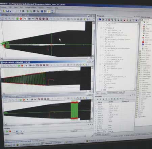Collapse the second expanded node in Program tree

tap(101, 37)
